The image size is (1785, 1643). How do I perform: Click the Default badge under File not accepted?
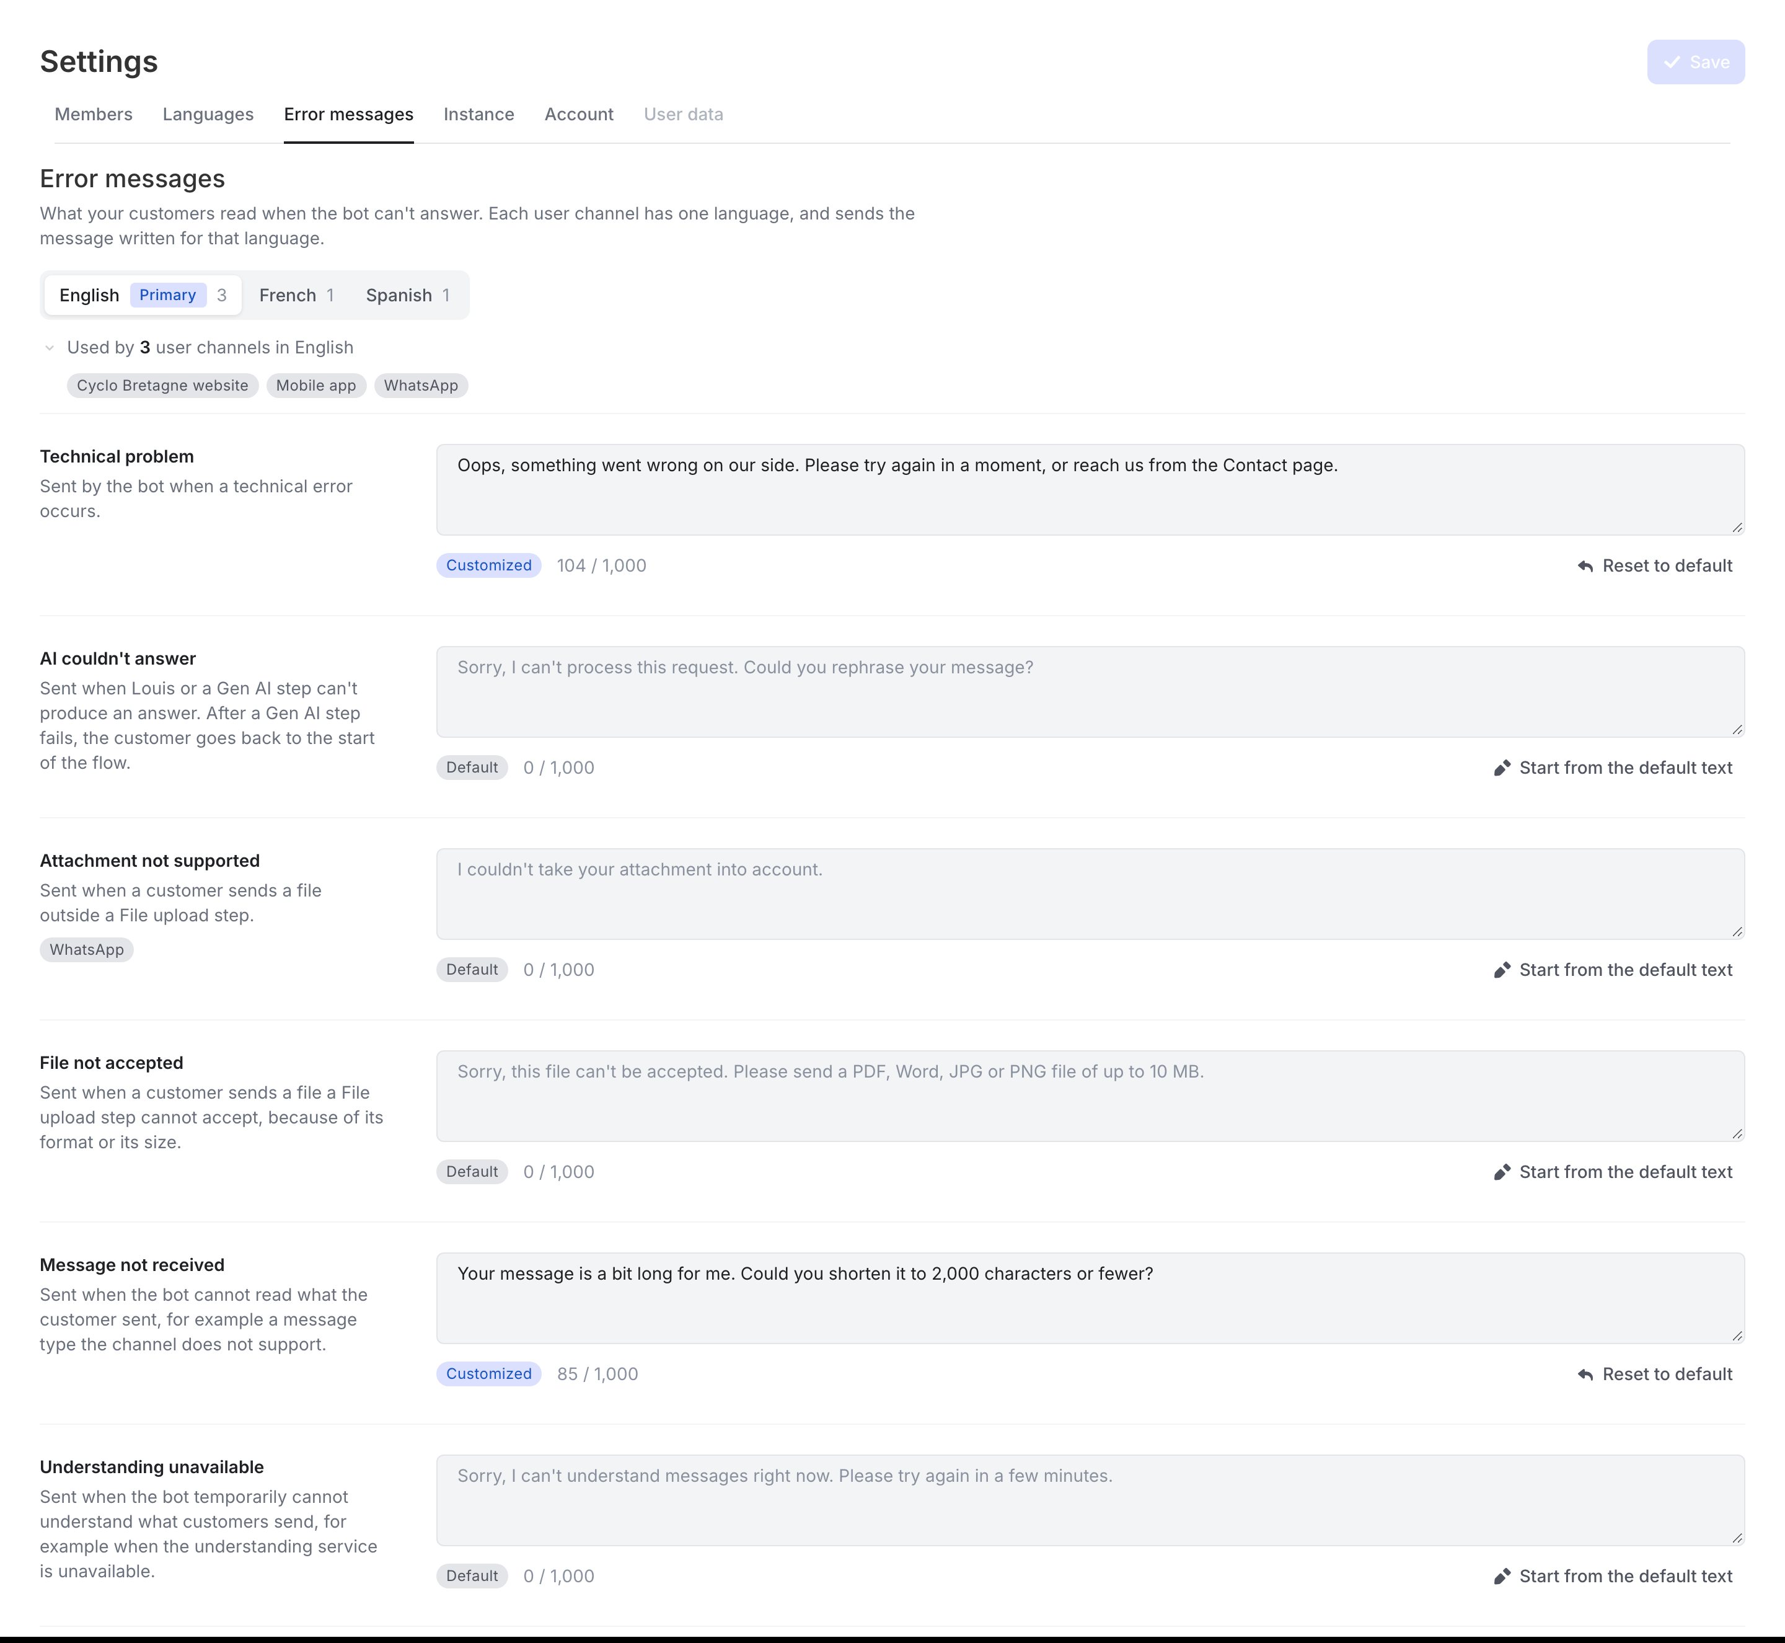[x=472, y=1172]
